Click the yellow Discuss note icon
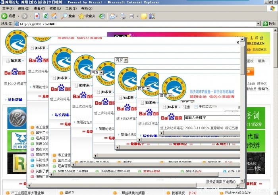Screen dimensions: 278x195 pos(144,16)
